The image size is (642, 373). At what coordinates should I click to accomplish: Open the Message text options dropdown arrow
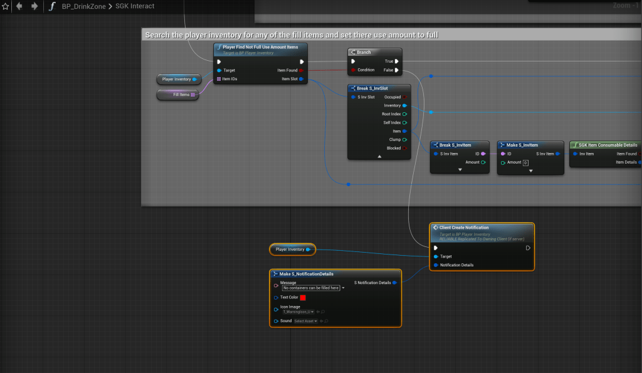tap(344, 288)
